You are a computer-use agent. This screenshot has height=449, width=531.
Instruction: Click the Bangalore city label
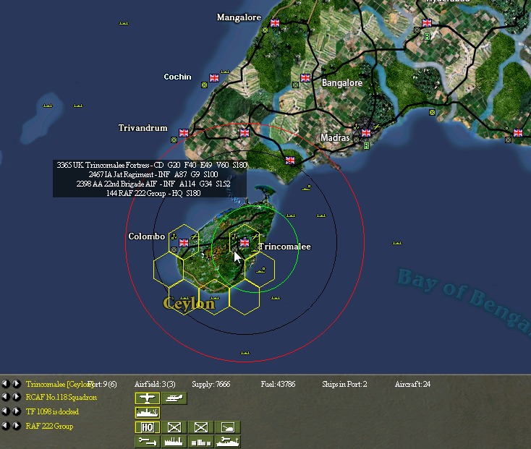[x=341, y=83]
